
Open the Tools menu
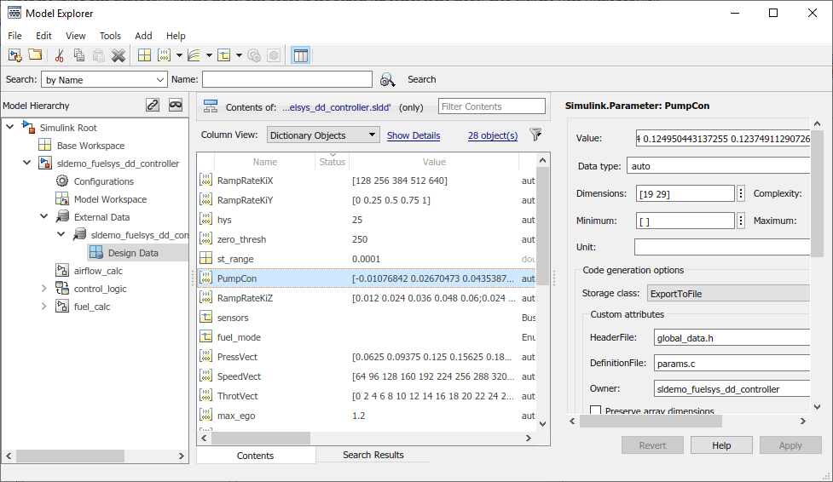(110, 36)
